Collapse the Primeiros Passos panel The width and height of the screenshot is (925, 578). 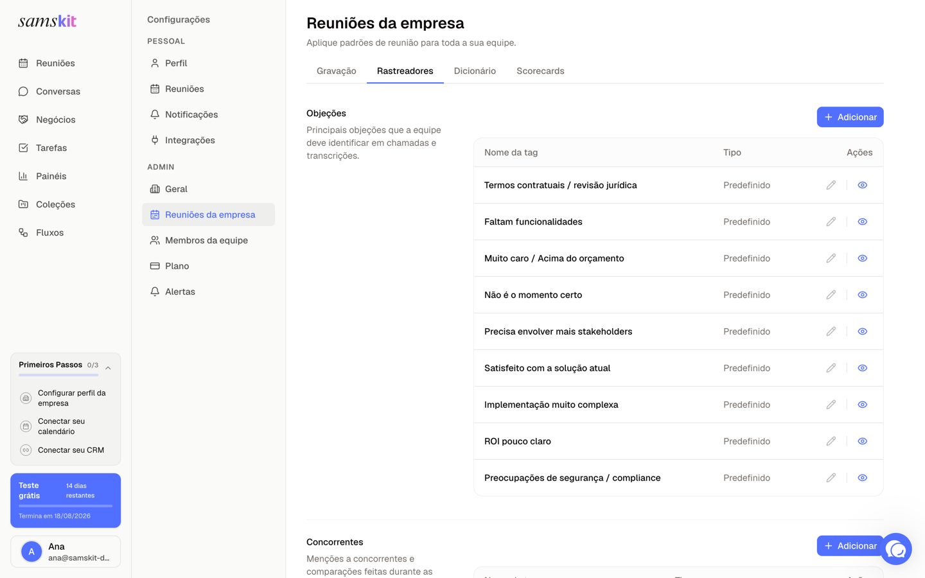108,368
